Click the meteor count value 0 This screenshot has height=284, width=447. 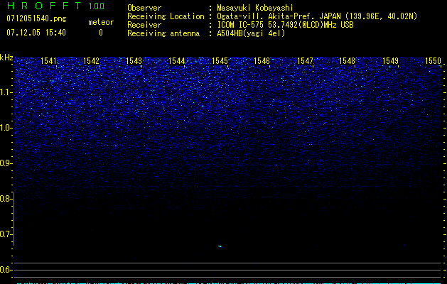(101, 33)
